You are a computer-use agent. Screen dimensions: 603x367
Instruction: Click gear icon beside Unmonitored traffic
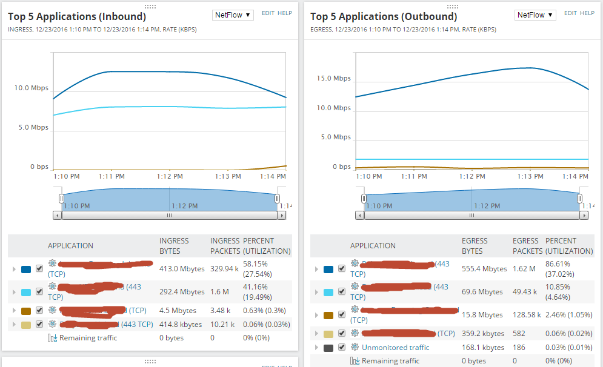[x=355, y=346]
